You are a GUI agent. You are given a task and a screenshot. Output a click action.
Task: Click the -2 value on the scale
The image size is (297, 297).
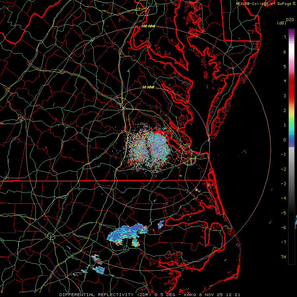(x=283, y=169)
